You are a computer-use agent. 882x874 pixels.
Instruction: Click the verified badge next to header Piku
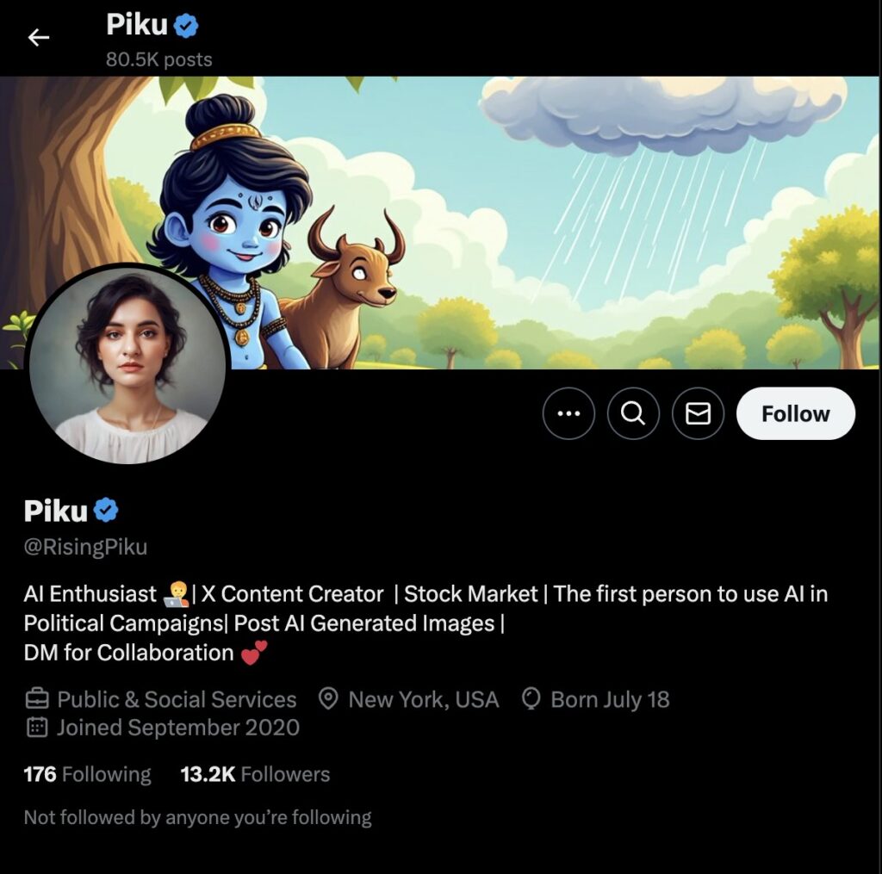(186, 26)
